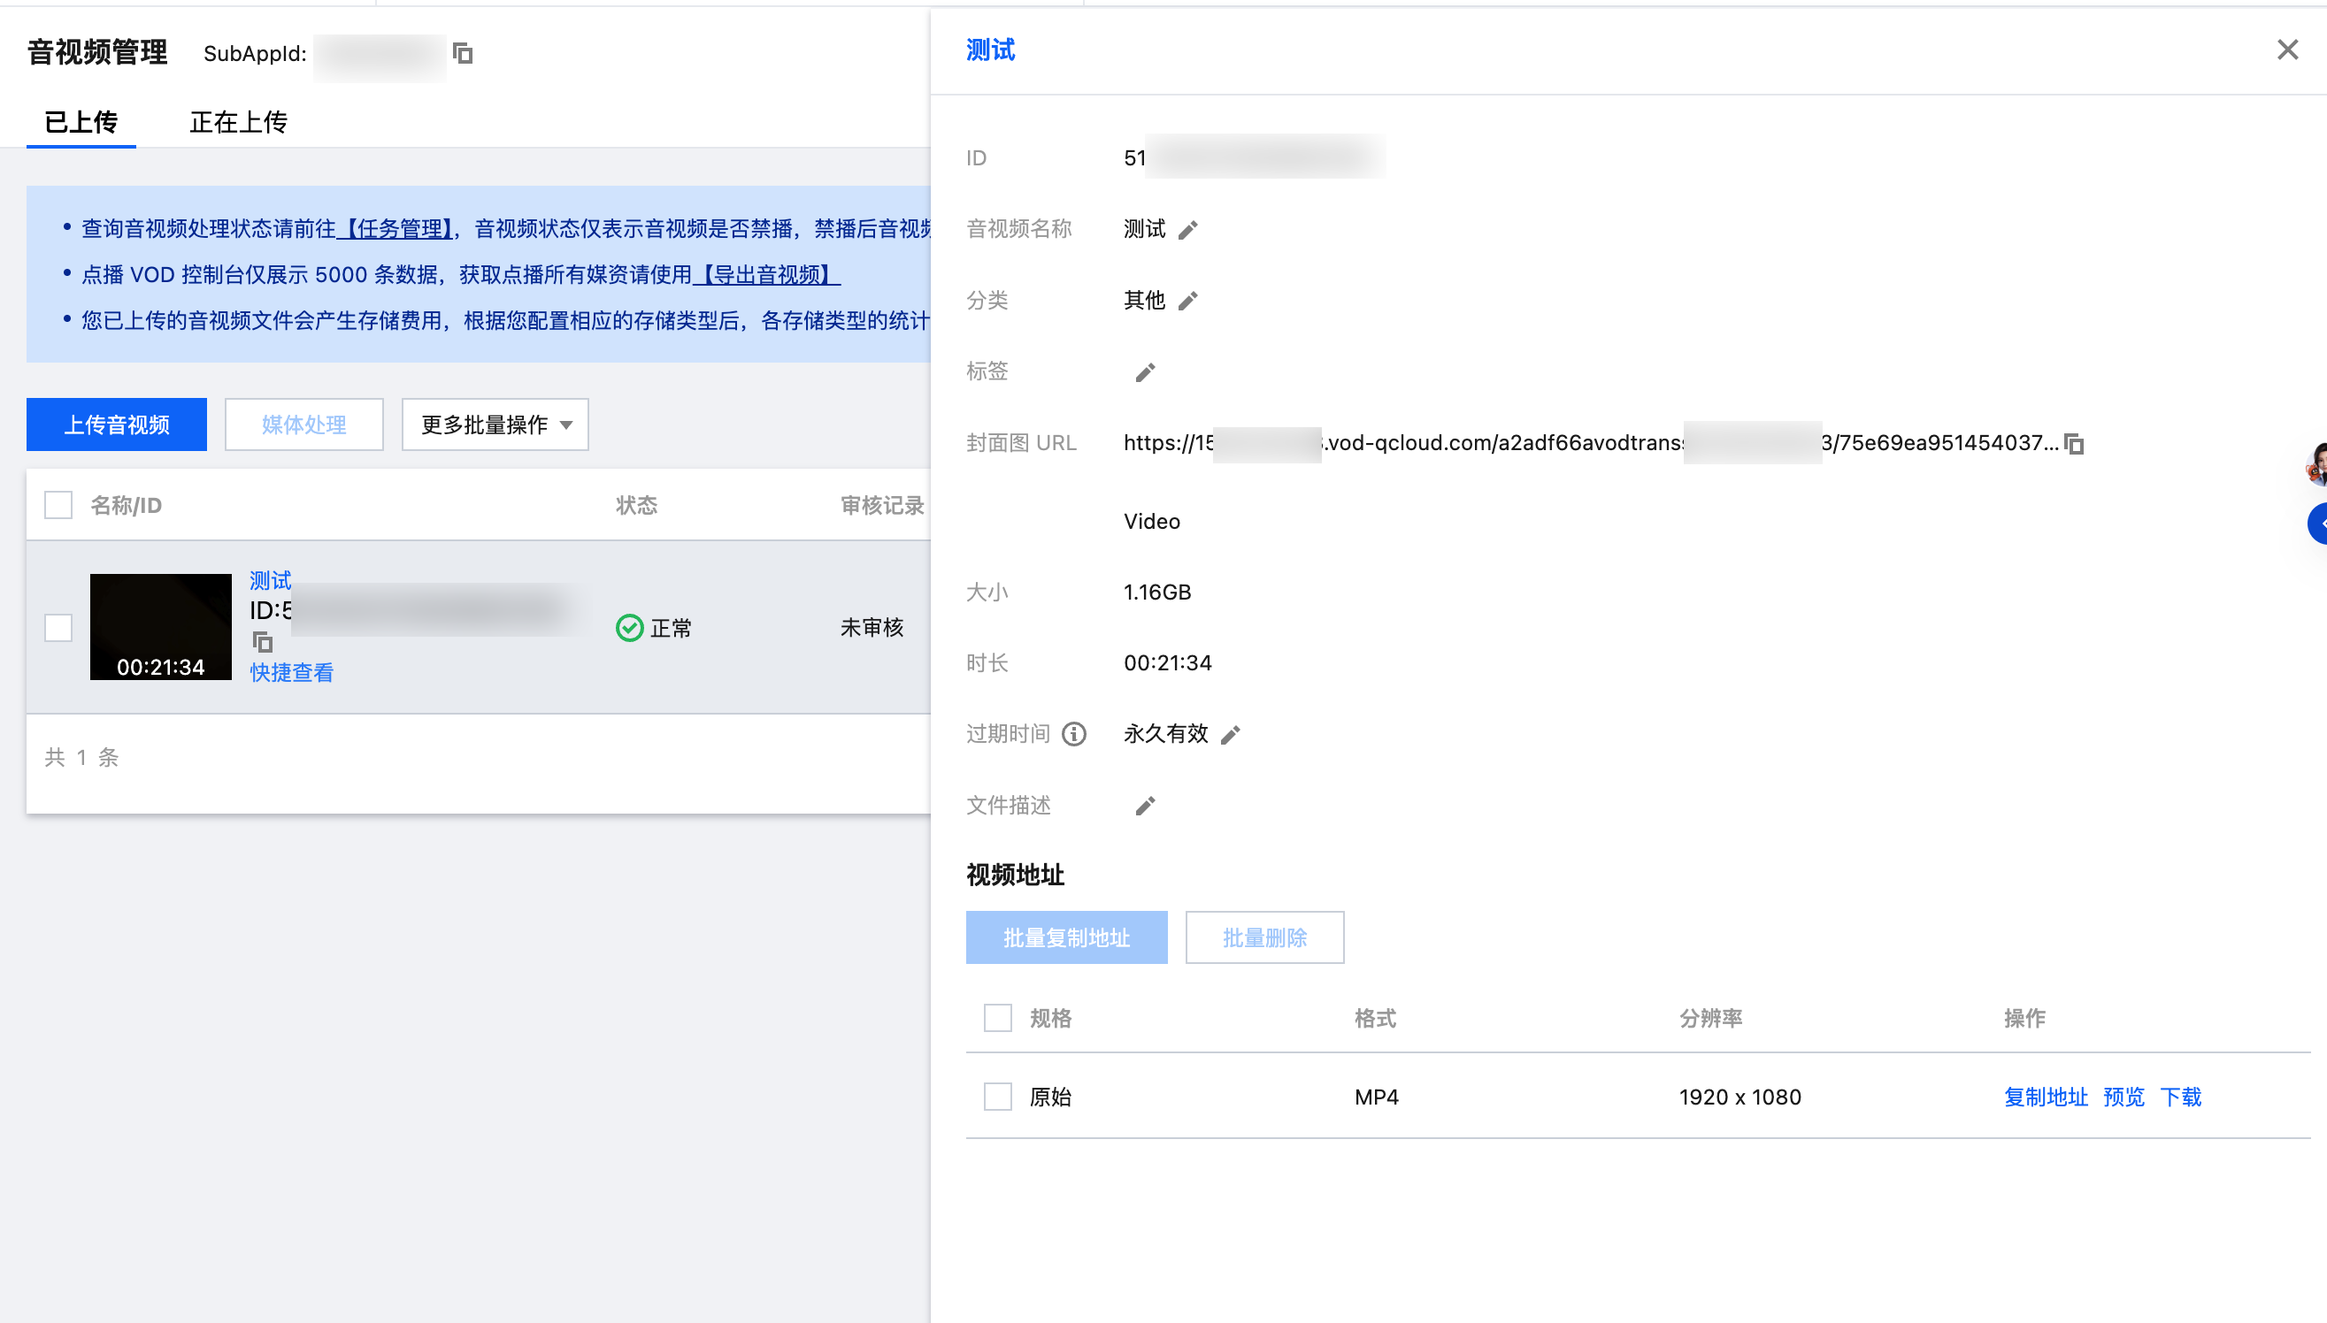
Task: Expand the 更多批量操作 dropdown
Action: point(495,424)
